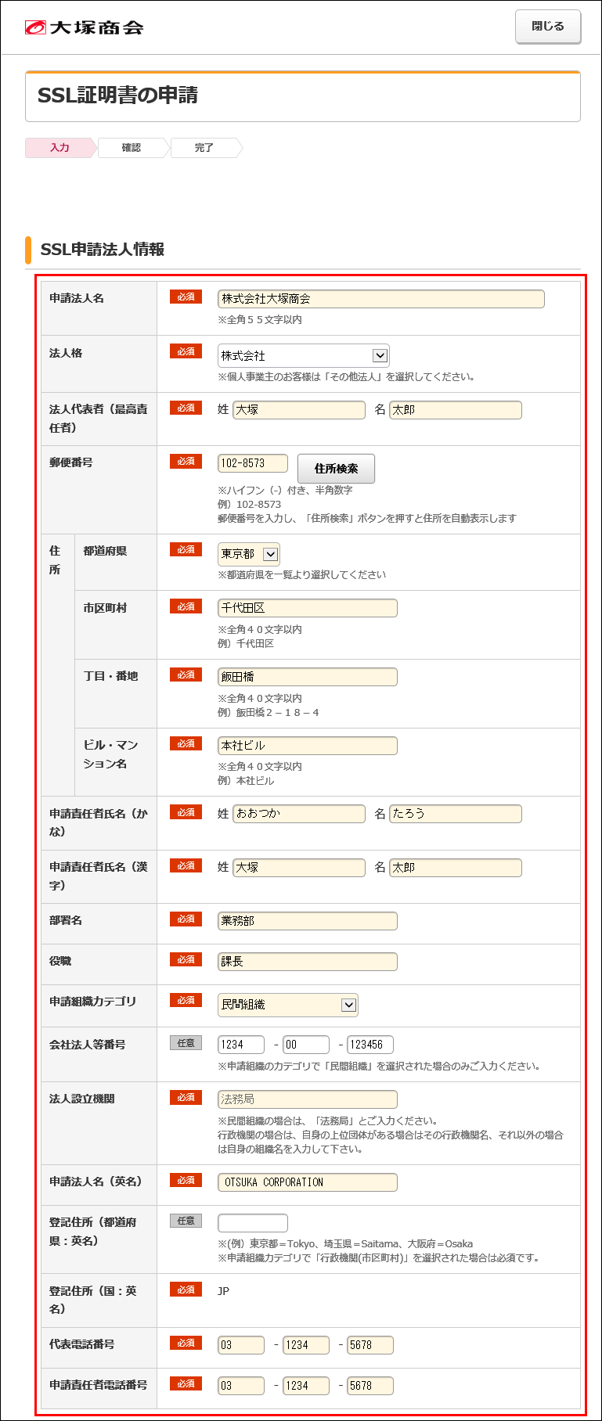Click the 申請責任者氏名(かな) 姓 field
The width and height of the screenshot is (602, 1421).
coord(299,814)
